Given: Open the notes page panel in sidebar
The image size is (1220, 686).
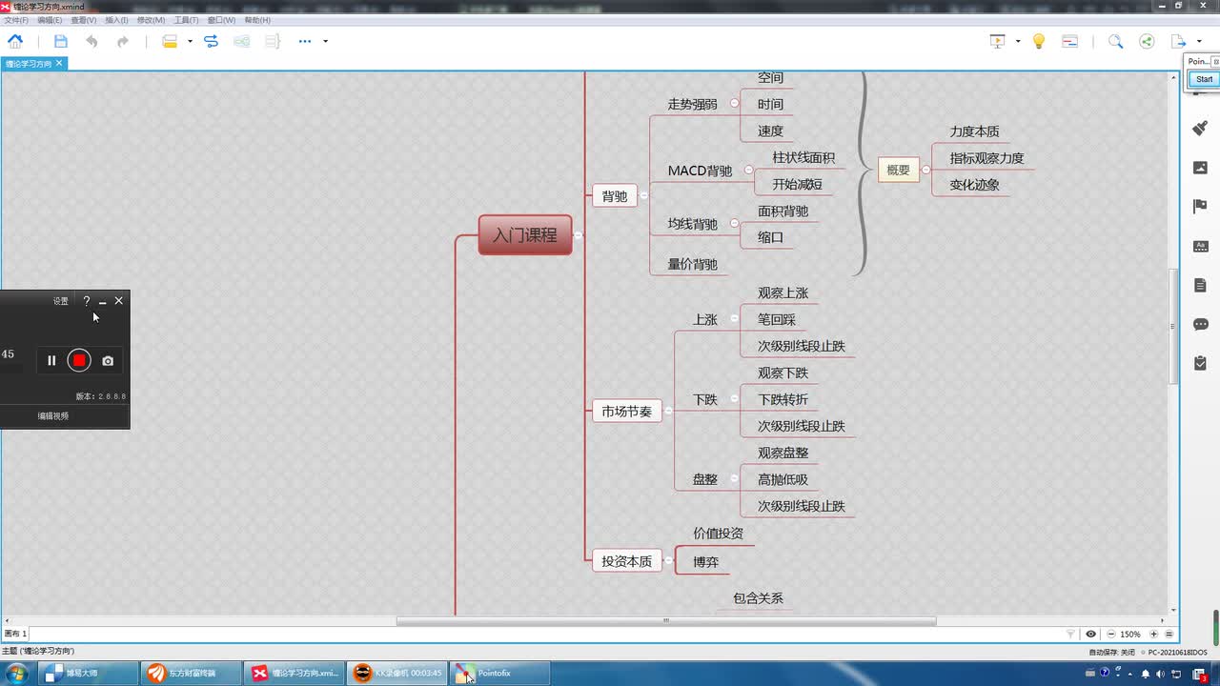Looking at the screenshot, I should click(x=1200, y=285).
